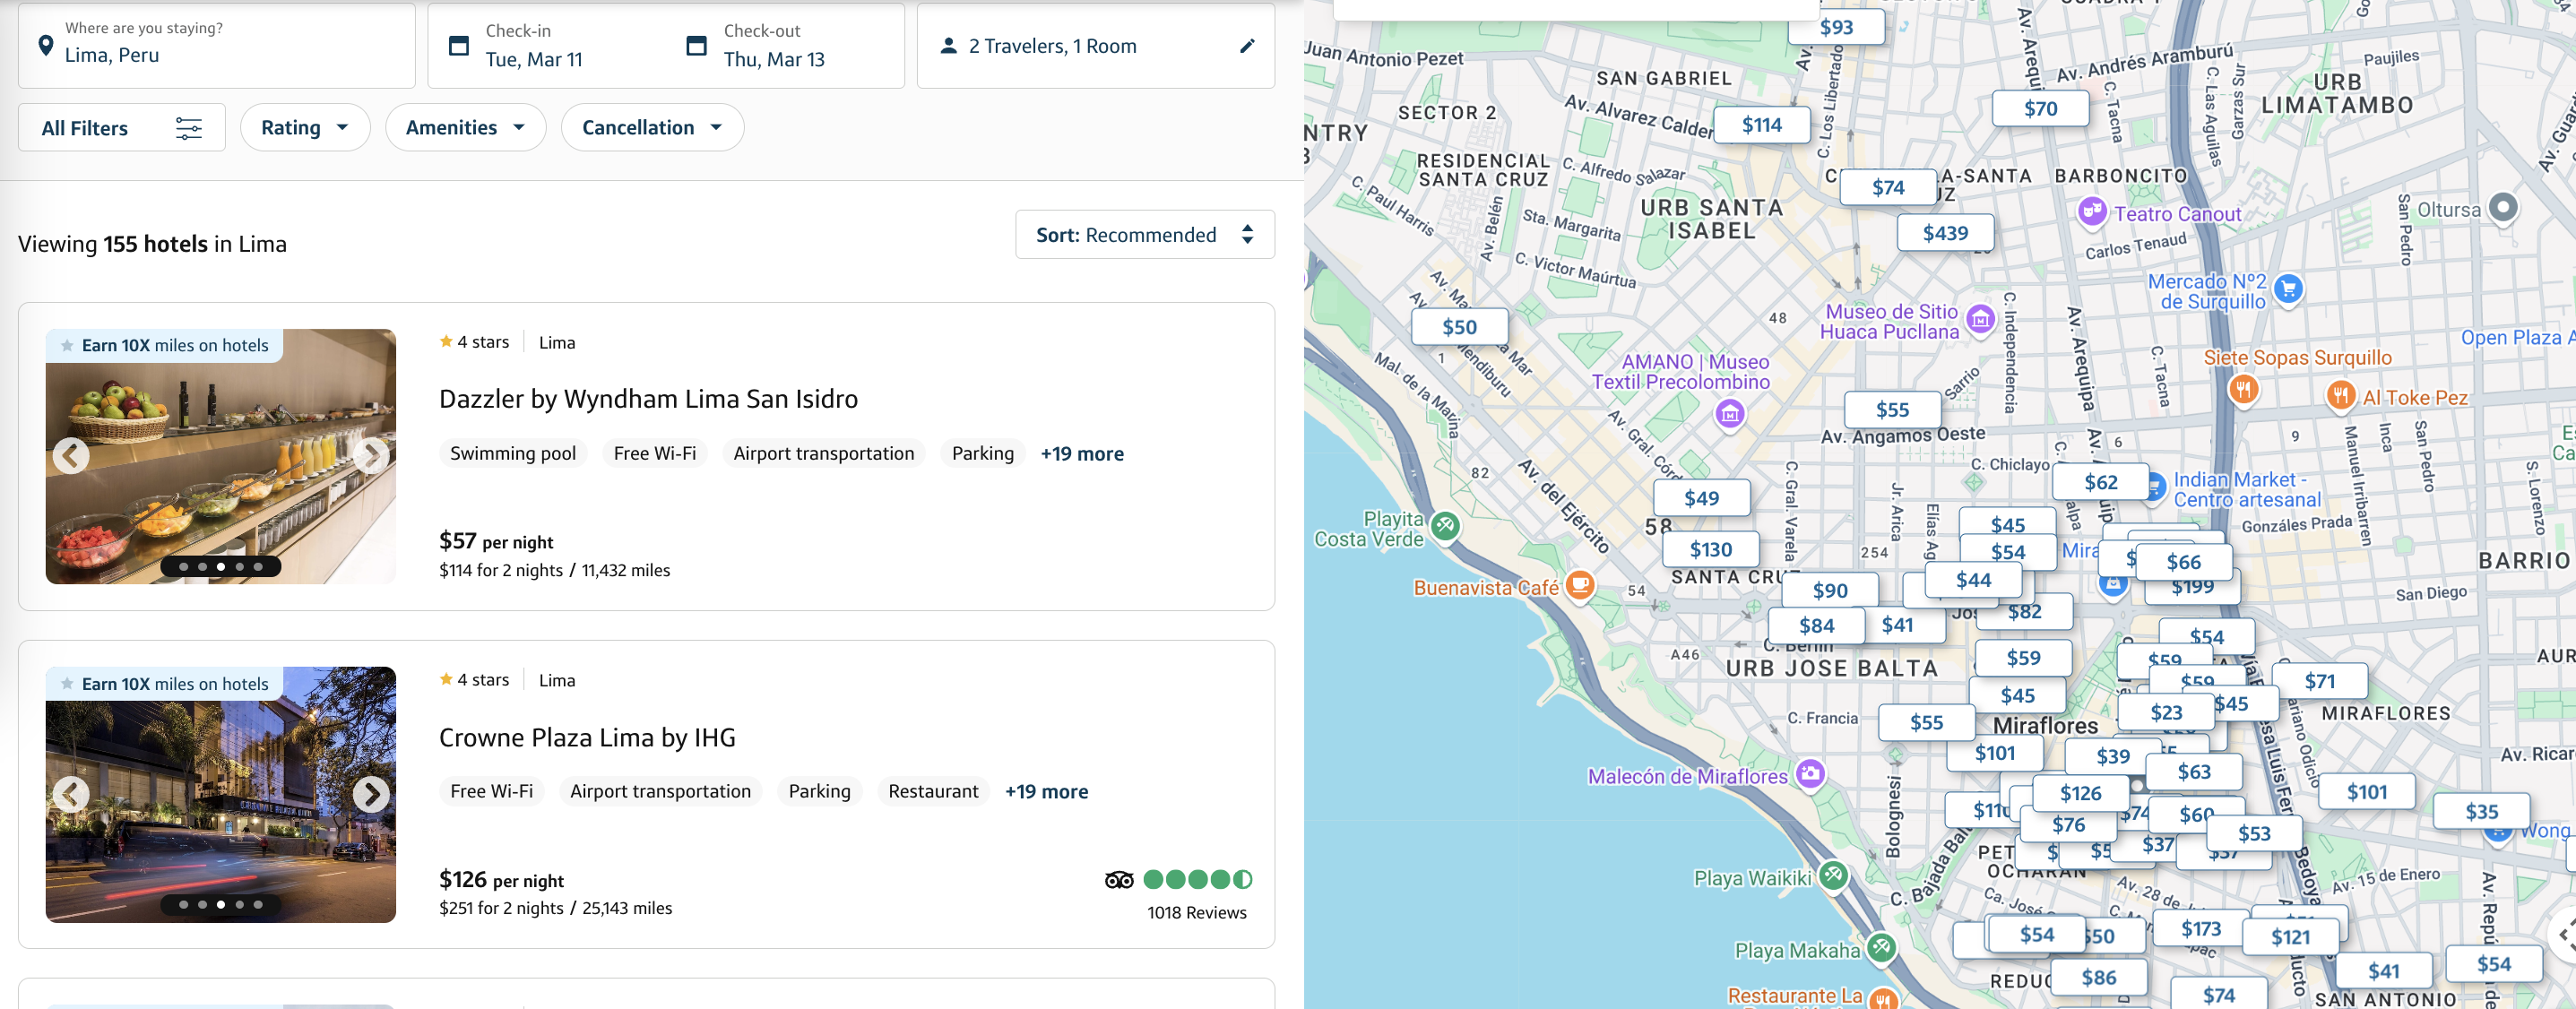Click the 1018 Reviews link

pyautogui.click(x=1196, y=913)
